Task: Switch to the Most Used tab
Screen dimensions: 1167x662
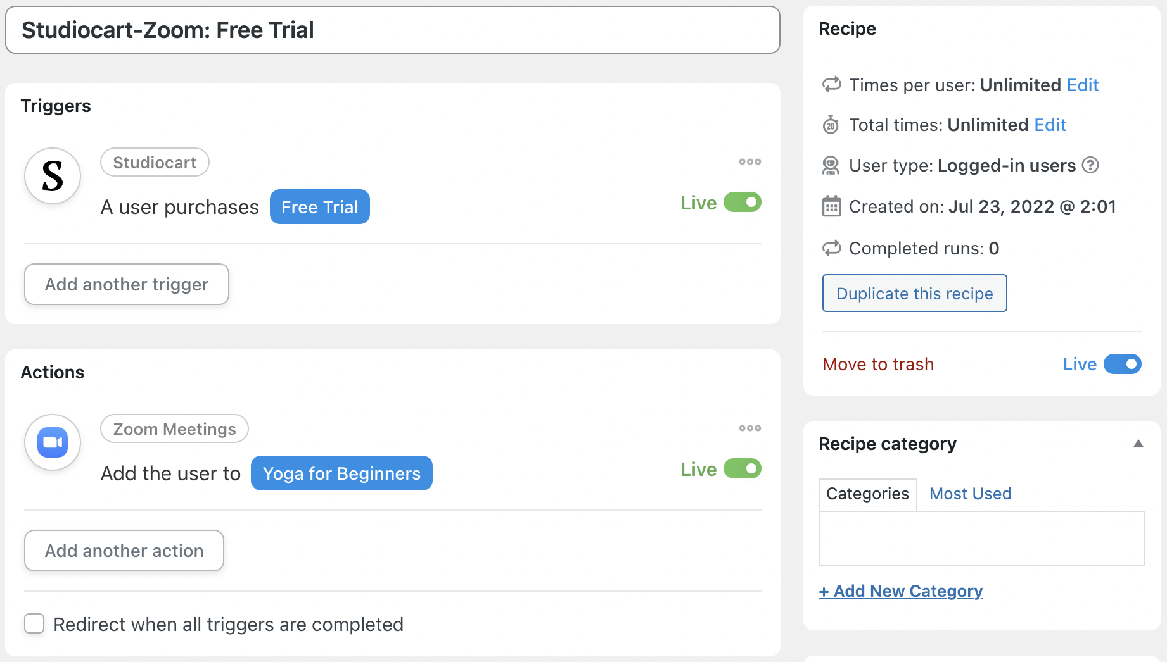Action: pos(970,494)
